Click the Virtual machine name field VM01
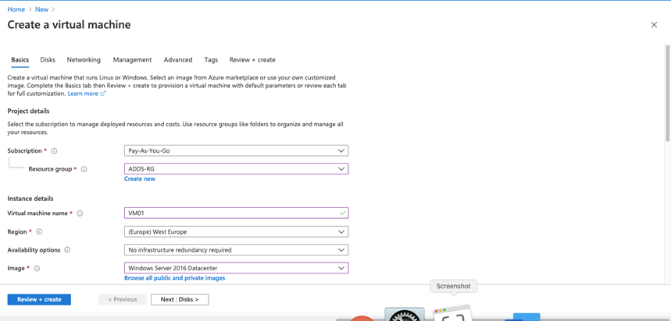 (236, 213)
